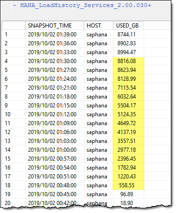Click highlighted cell 2977.18

click(x=128, y=150)
